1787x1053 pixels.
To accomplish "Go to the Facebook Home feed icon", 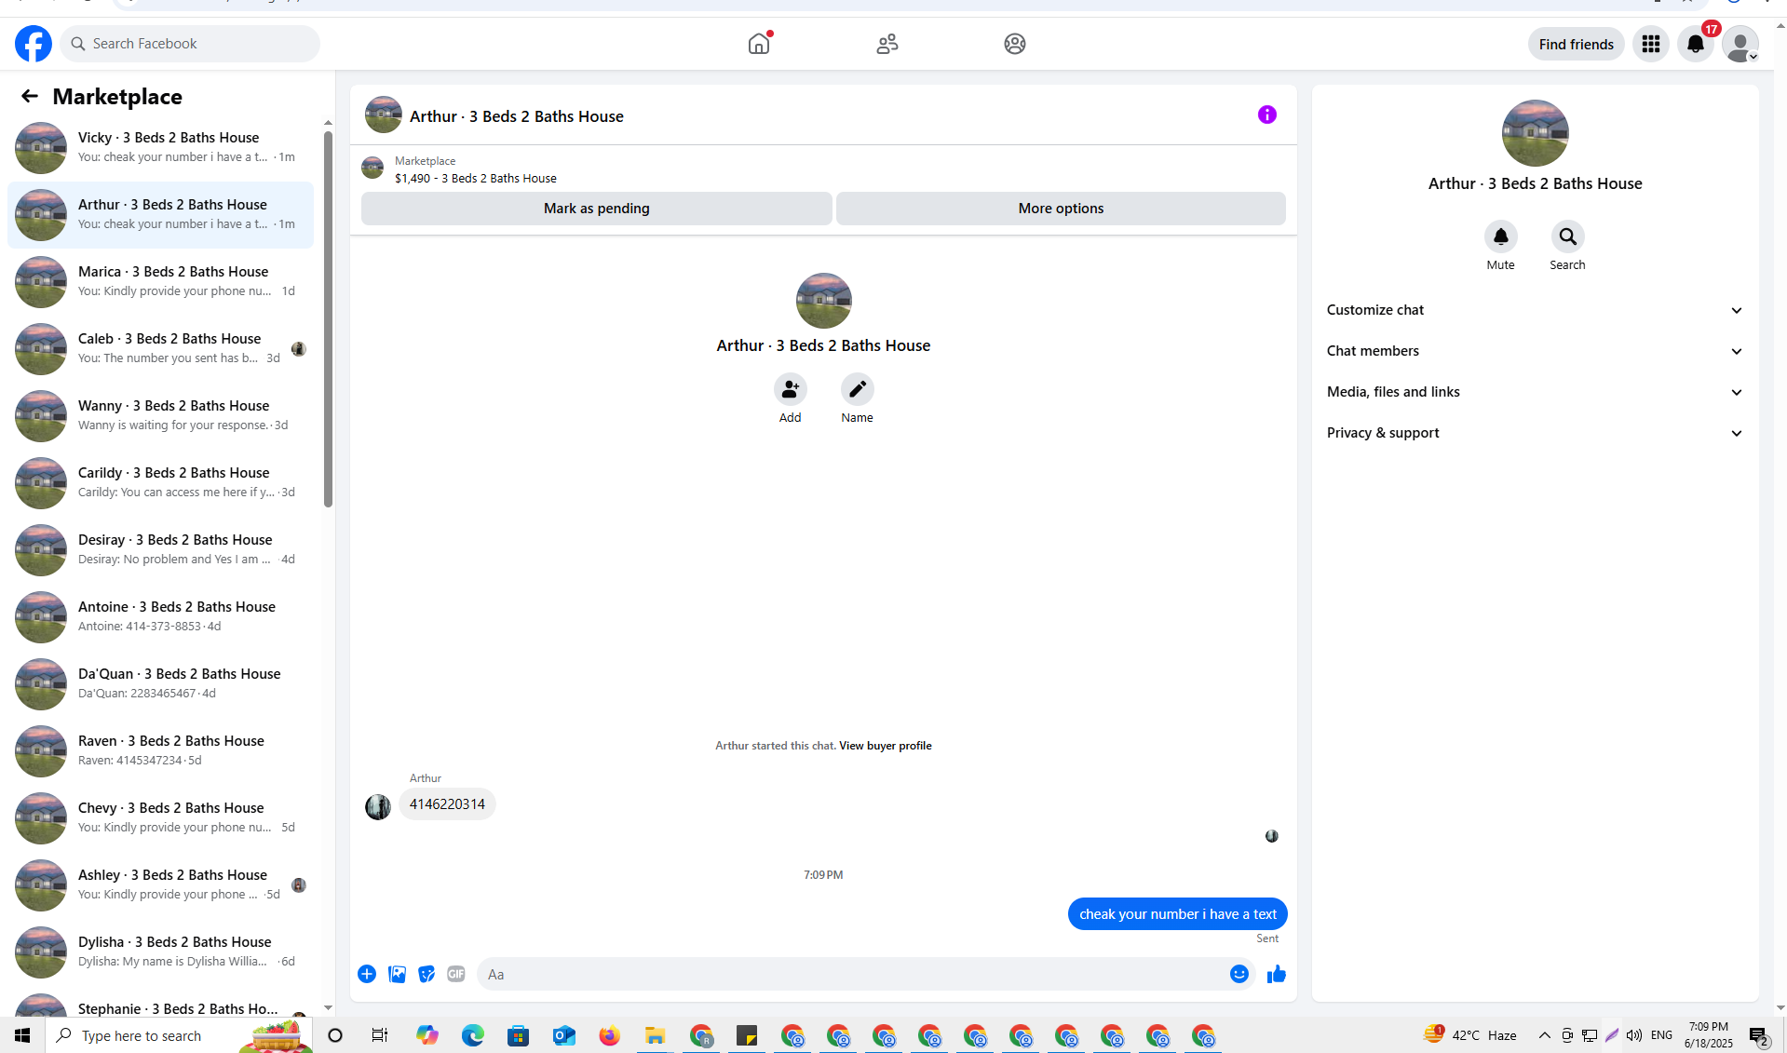I will (759, 44).
